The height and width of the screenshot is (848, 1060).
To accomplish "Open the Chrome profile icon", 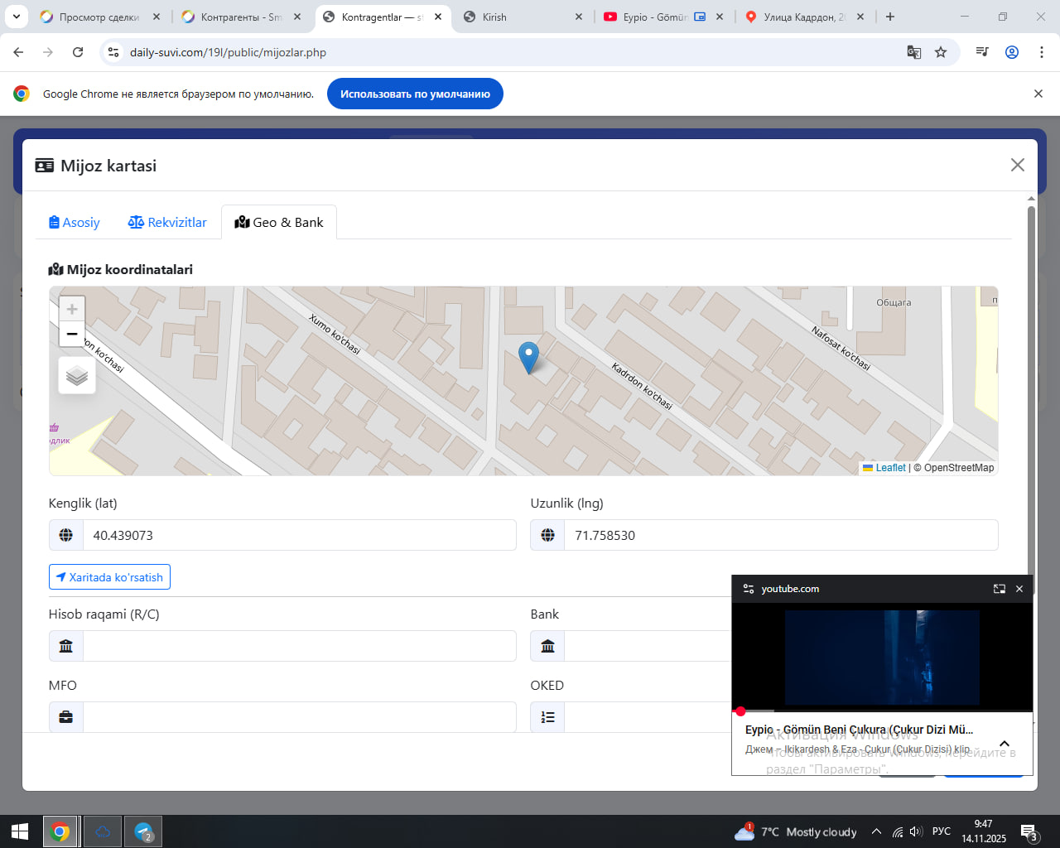I will [1012, 52].
